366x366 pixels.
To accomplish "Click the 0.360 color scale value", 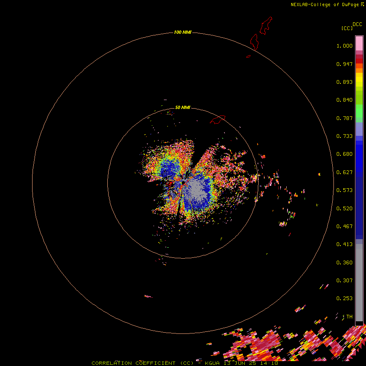I will point(344,263).
